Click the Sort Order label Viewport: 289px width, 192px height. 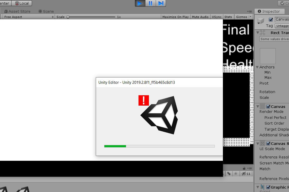pyautogui.click(x=274, y=123)
